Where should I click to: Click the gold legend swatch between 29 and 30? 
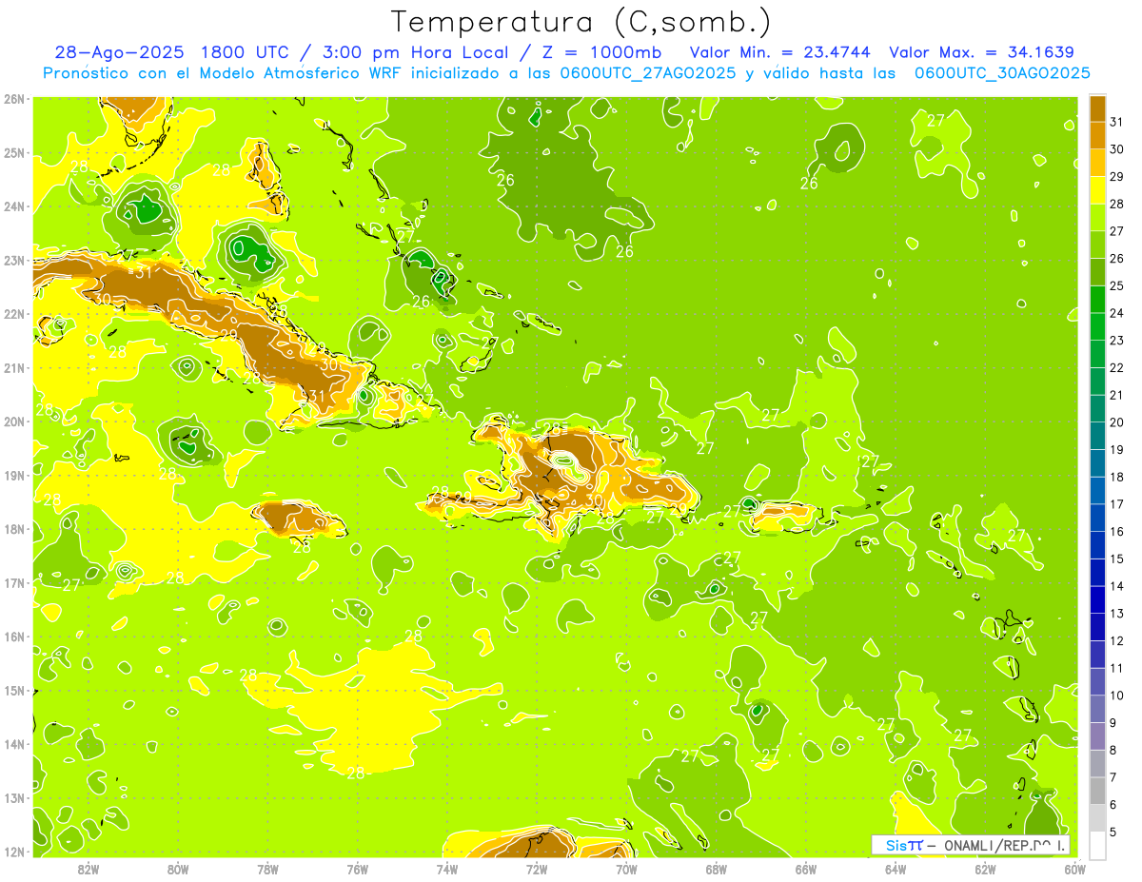(1097, 162)
